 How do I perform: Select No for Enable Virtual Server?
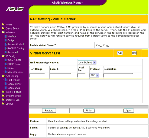104,45
